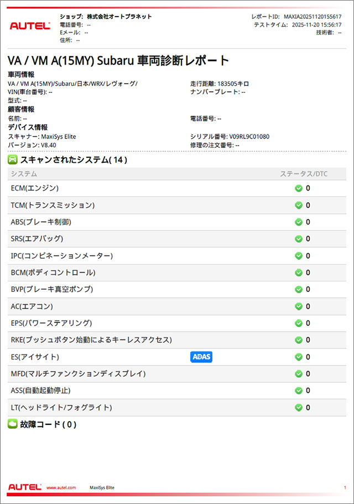Screen dimensions: 354x504
Task: Select the ECM(エンジン) system name
Action: [35, 188]
